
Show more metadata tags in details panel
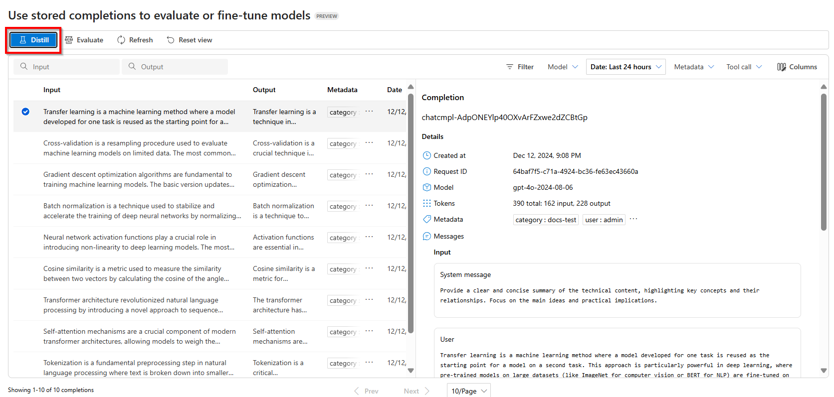[633, 219]
